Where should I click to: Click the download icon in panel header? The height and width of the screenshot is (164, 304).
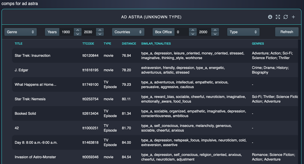click(x=270, y=17)
